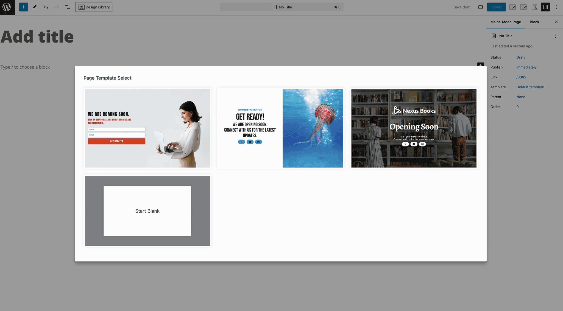The height and width of the screenshot is (311, 563).
Task: Pick the Start Blank template
Action: (147, 211)
